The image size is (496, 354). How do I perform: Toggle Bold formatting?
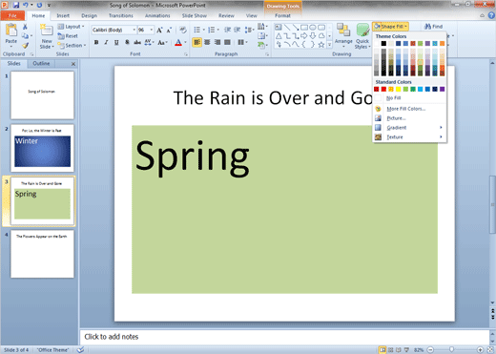pos(96,42)
